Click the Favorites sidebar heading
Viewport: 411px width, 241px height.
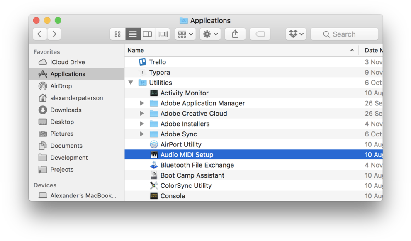(46, 52)
